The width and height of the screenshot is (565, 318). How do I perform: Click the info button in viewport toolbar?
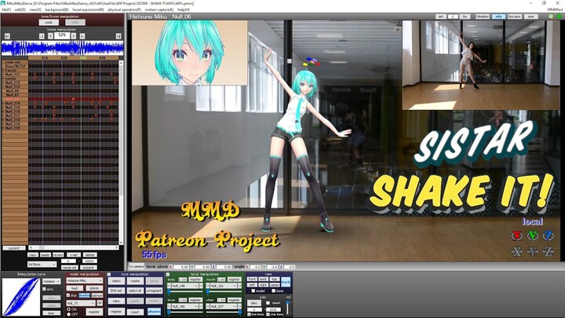tap(499, 16)
